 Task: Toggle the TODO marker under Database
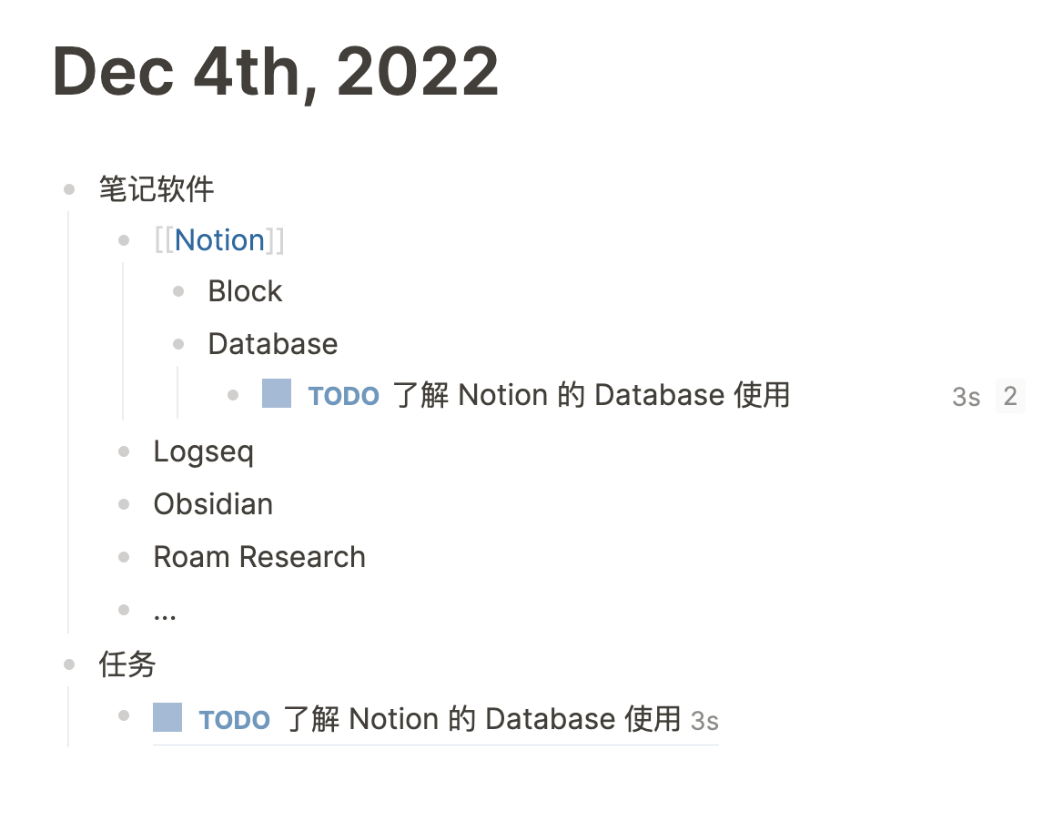(344, 396)
